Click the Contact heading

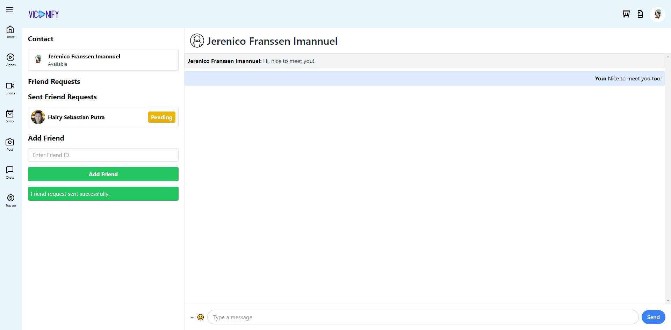(x=41, y=39)
